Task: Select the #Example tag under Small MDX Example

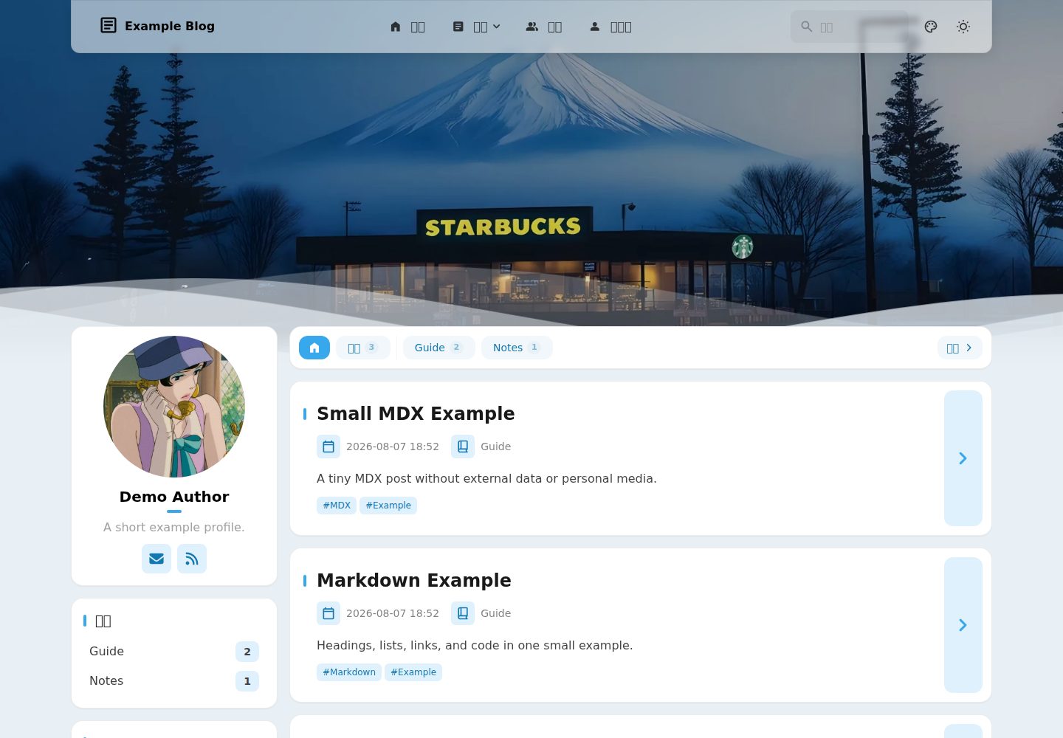Action: click(388, 506)
